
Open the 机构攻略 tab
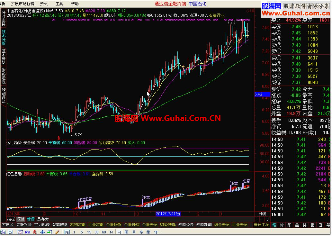pos(78,225)
